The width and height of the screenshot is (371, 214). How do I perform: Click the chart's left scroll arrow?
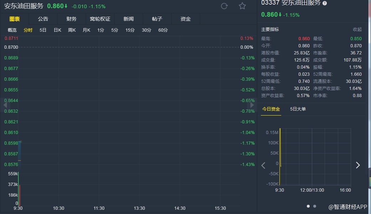click(5, 105)
